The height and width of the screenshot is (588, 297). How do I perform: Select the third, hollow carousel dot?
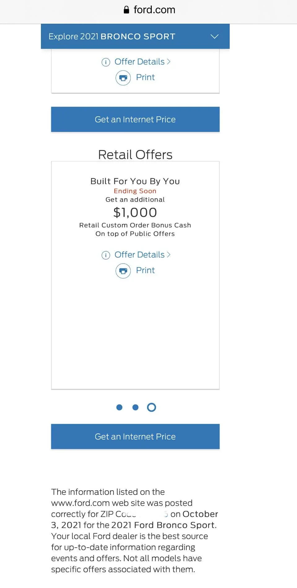[151, 407]
